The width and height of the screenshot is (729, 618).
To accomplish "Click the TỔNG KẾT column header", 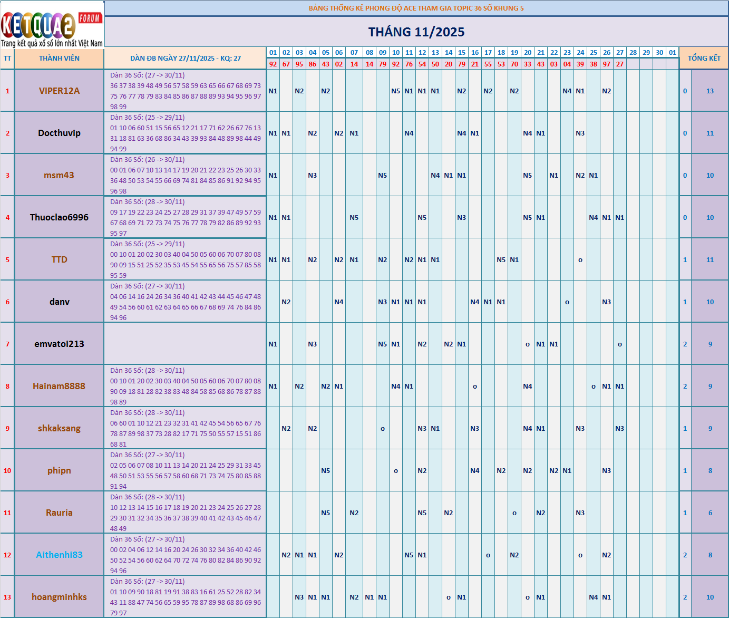I will [704, 58].
